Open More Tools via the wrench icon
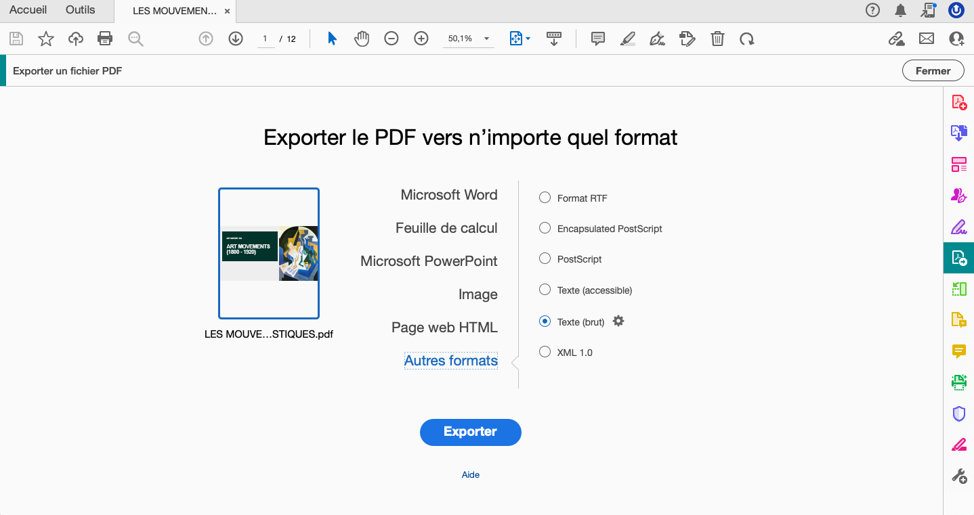The width and height of the screenshot is (974, 515). (x=958, y=476)
